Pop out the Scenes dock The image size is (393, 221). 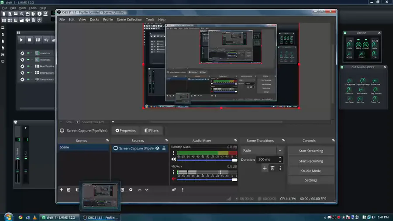(107, 141)
